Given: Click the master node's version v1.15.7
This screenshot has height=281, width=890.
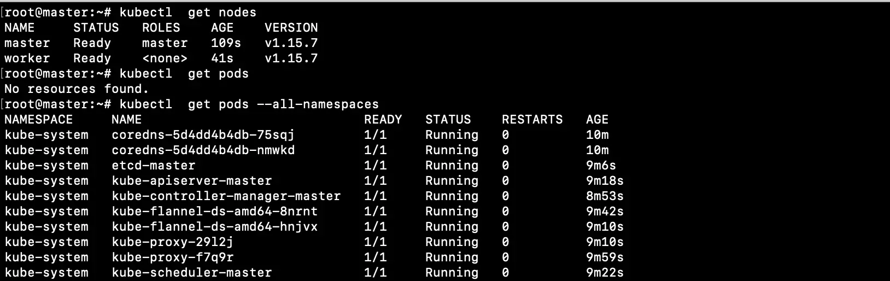Looking at the screenshot, I should 291,43.
